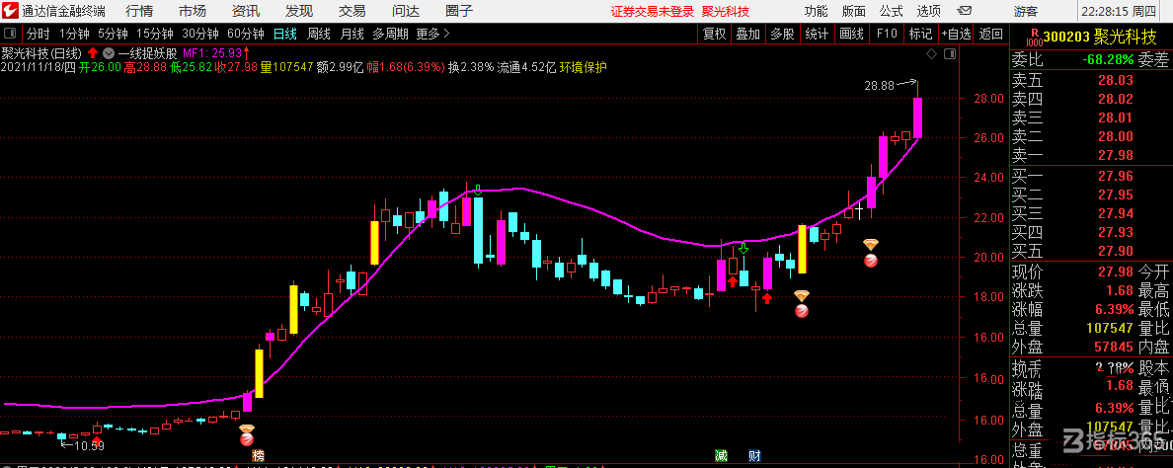
Task: Open the 行情 menu
Action: coord(140,11)
